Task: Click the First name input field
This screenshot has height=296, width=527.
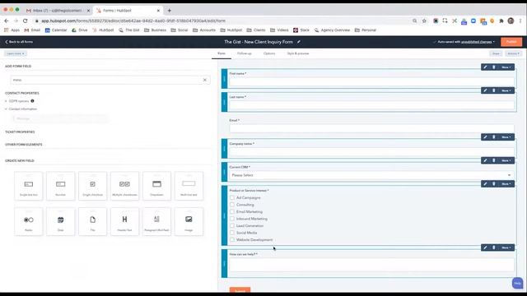Action: point(371,81)
